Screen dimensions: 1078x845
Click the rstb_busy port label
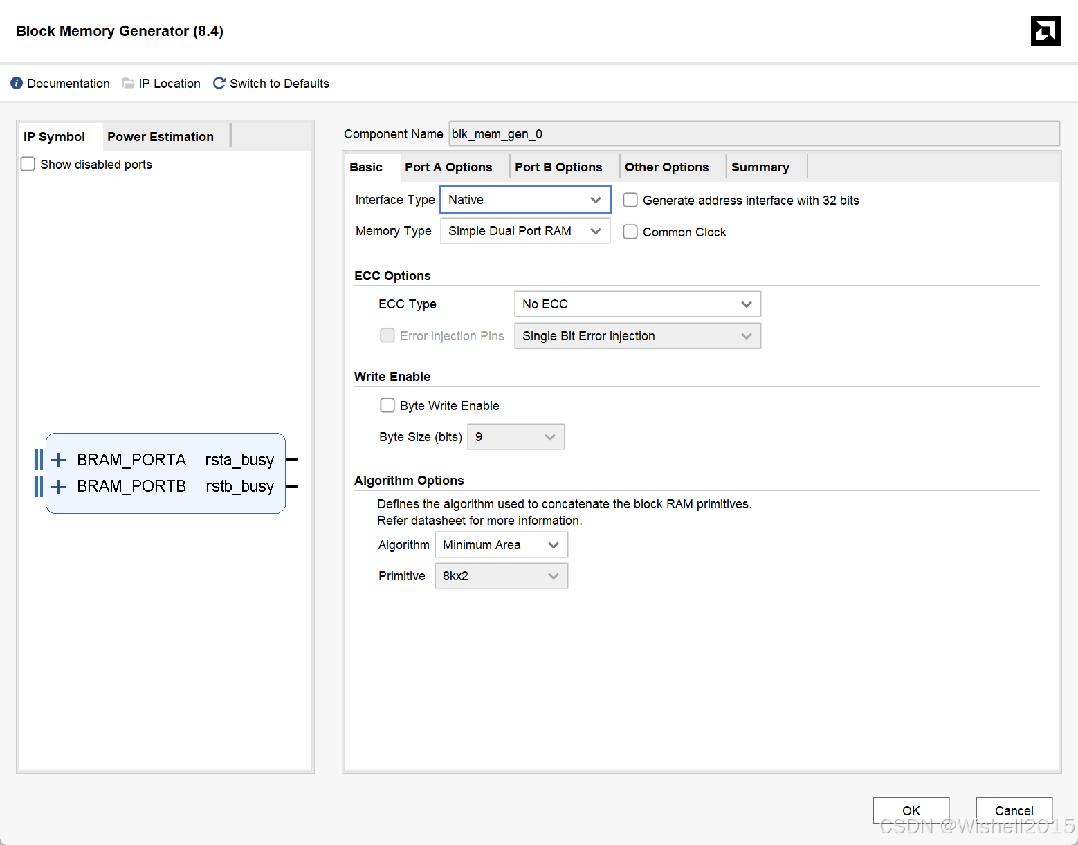(x=239, y=486)
